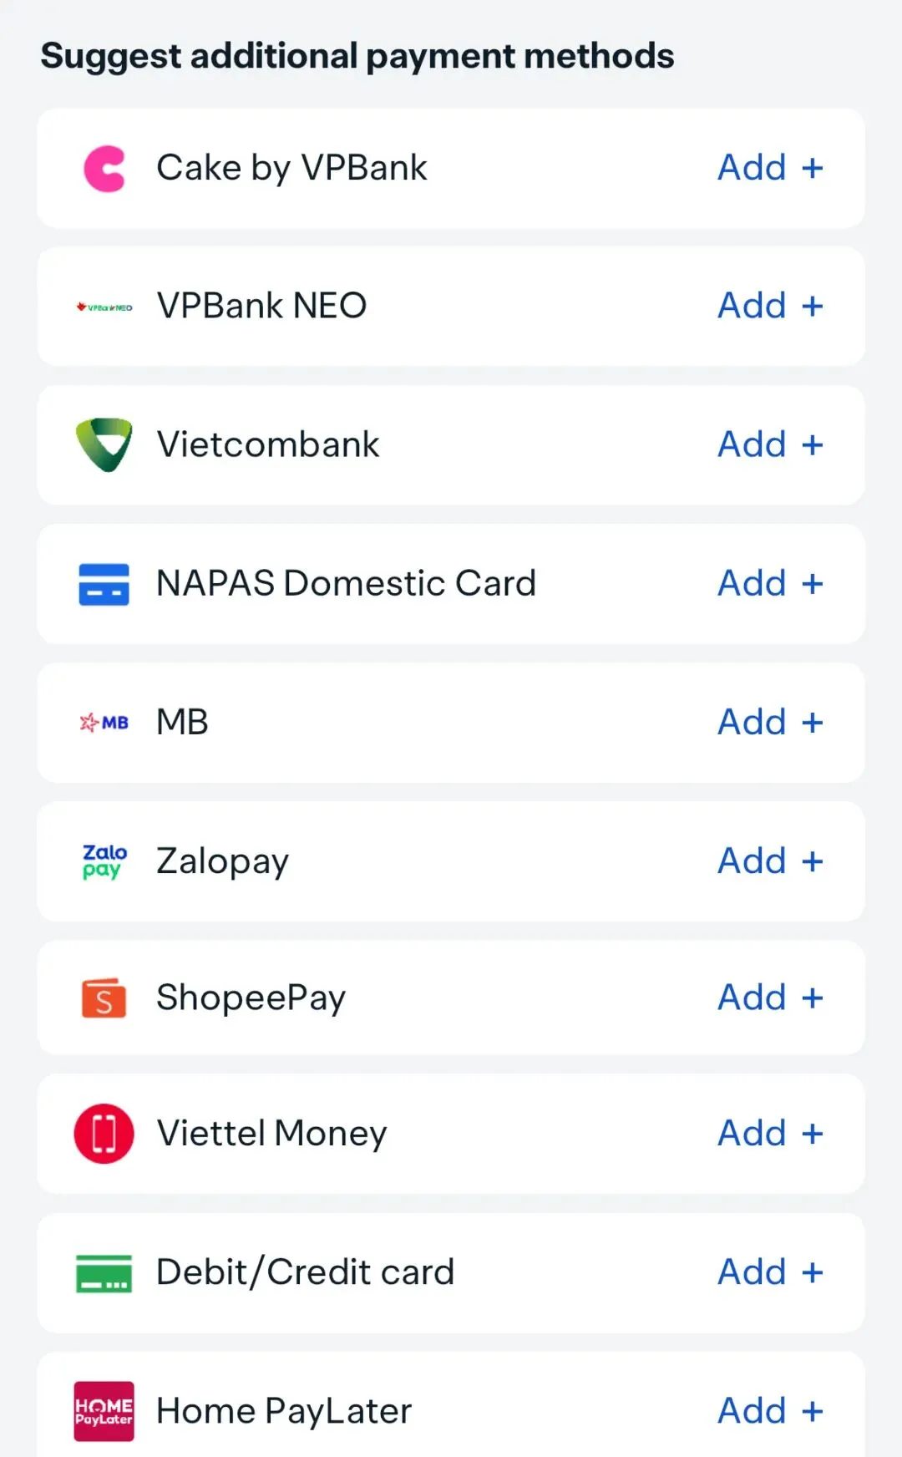Add ShopeePay wallet
Viewport: 902px width, 1457px height.
coord(771,998)
